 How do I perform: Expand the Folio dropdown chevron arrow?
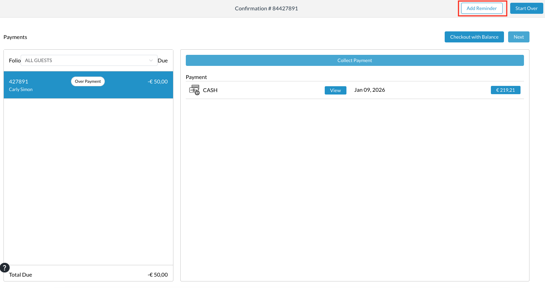click(x=151, y=60)
